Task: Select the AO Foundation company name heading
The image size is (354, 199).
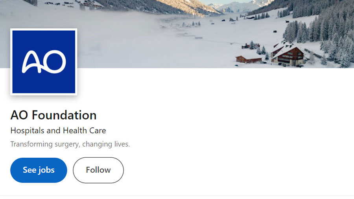Action: [53, 115]
